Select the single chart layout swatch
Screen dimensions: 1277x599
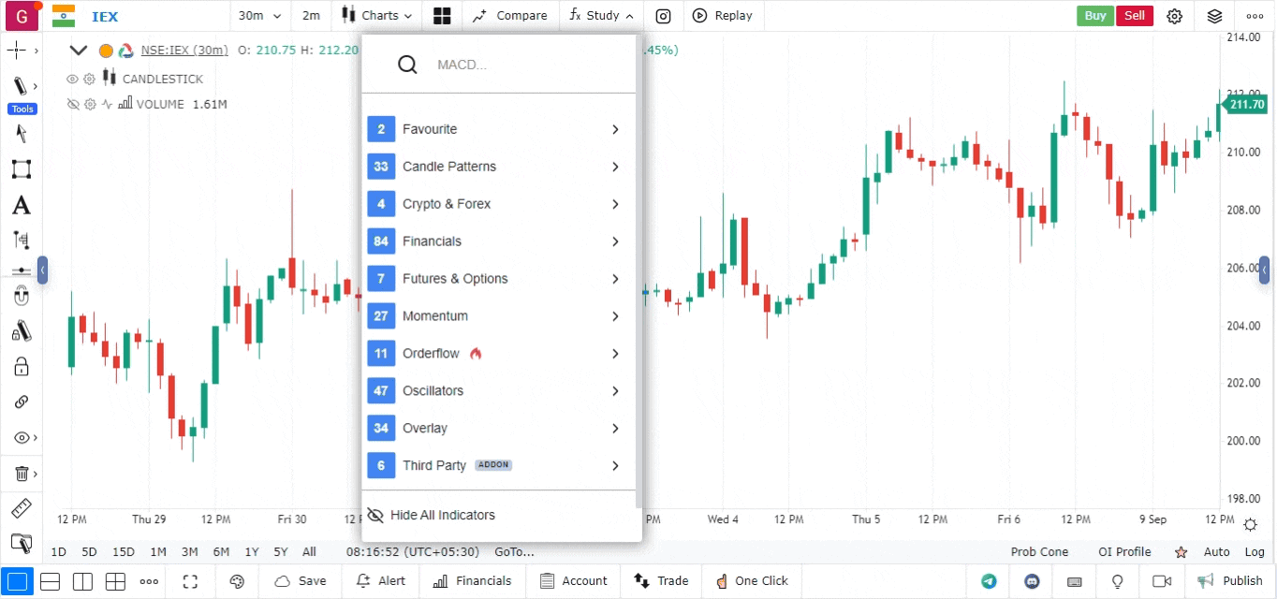(18, 581)
